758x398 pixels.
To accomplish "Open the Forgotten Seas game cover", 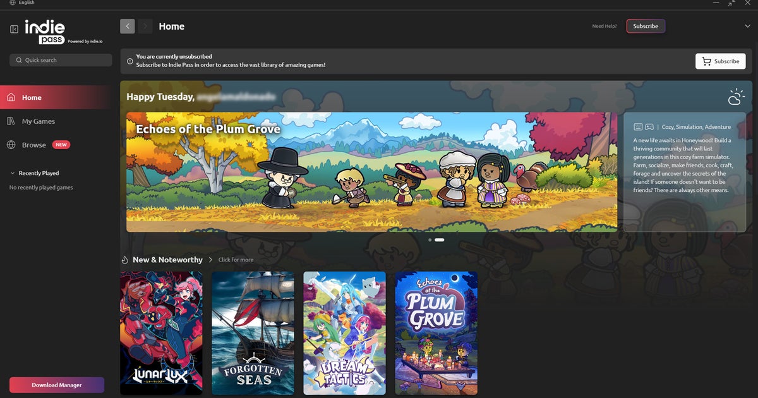I will (253, 333).
